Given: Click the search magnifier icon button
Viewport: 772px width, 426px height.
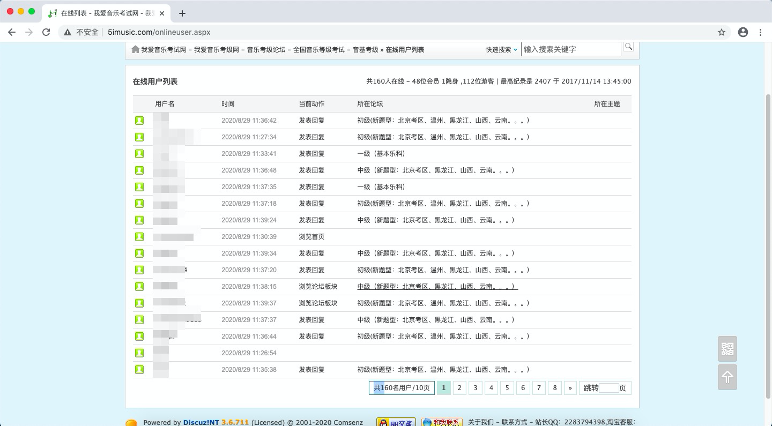Looking at the screenshot, I should click(628, 47).
